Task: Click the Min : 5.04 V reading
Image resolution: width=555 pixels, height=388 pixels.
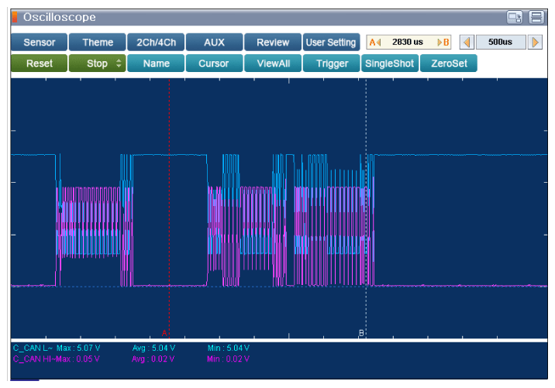Action: click(x=229, y=348)
